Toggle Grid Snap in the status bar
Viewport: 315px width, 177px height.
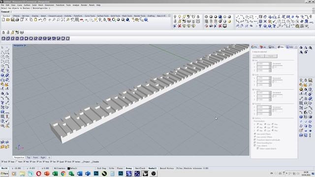pos(101,168)
